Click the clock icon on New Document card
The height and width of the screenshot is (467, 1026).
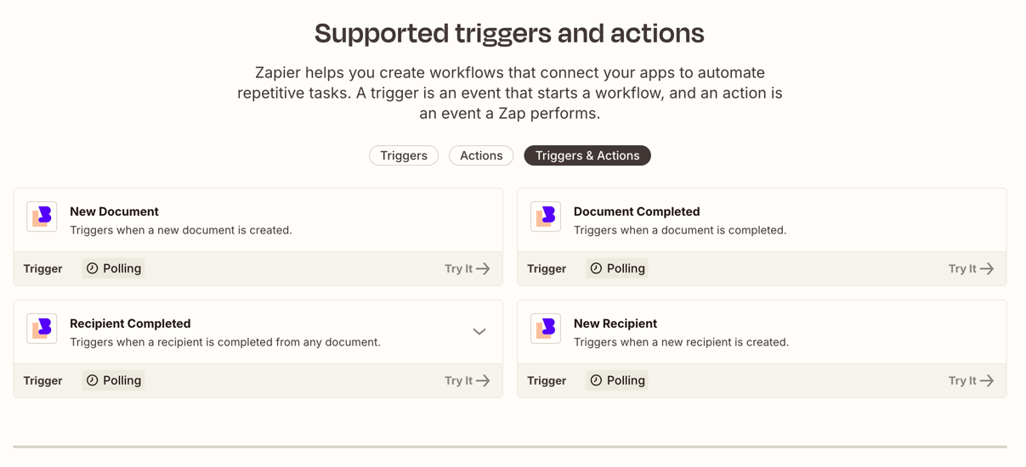tap(93, 268)
